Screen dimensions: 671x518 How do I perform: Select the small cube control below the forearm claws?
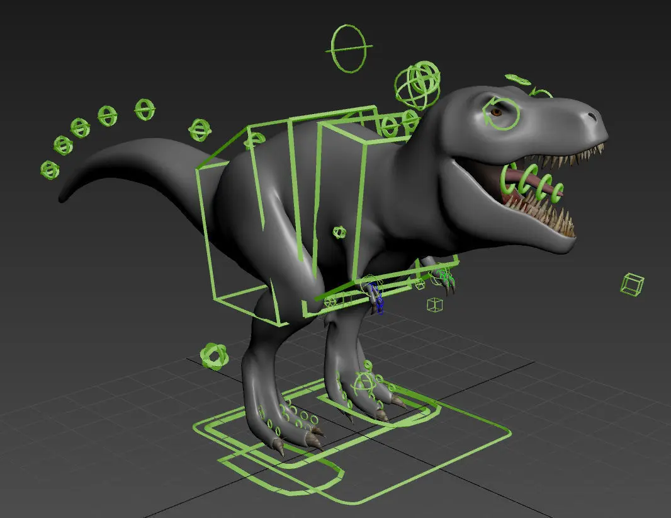tap(435, 304)
